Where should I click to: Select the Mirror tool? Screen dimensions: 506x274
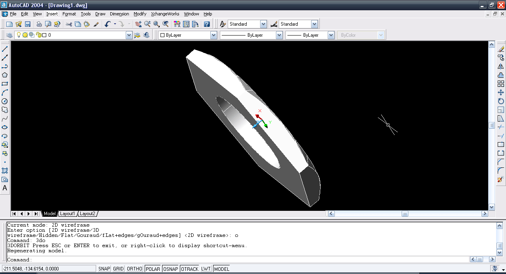tap(501, 66)
